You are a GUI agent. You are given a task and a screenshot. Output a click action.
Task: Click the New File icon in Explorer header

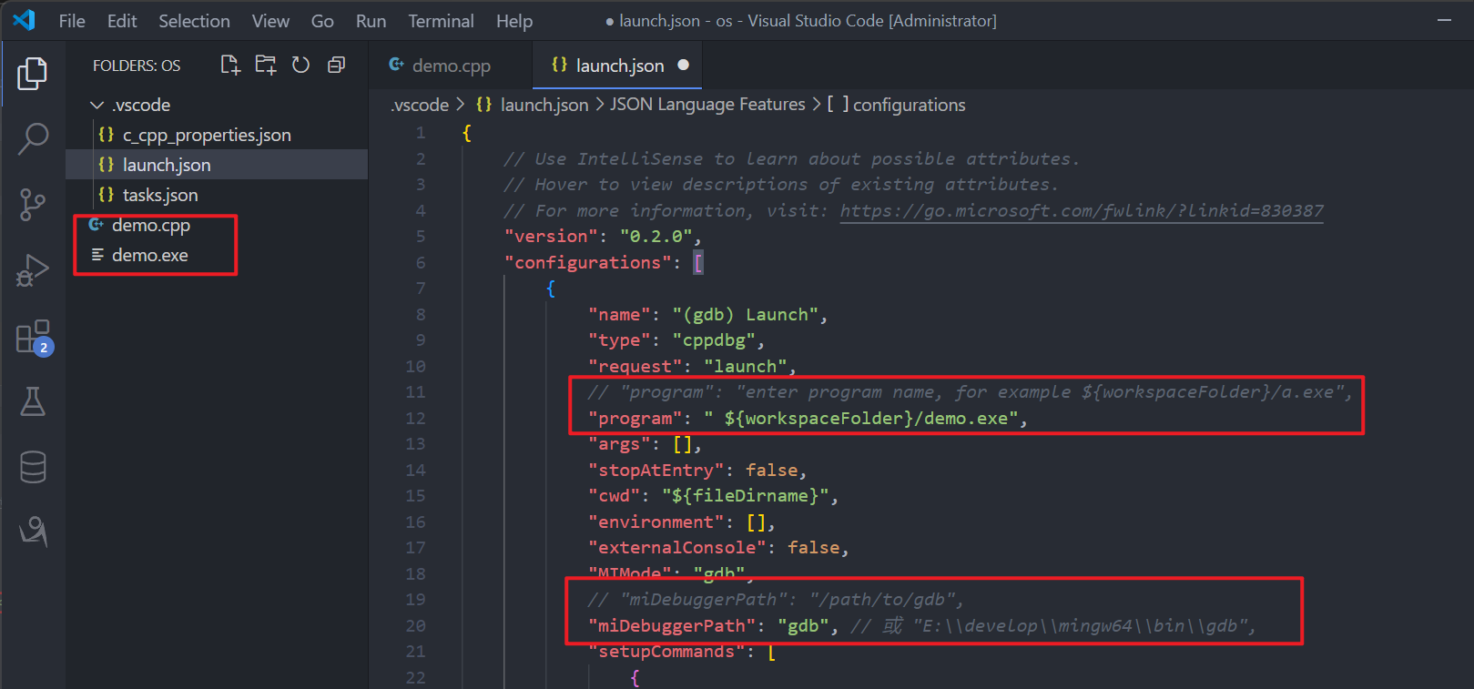(230, 65)
